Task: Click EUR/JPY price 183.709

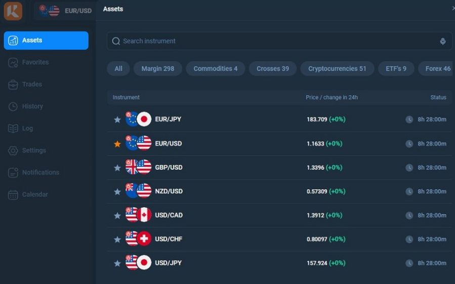Action: pos(317,119)
